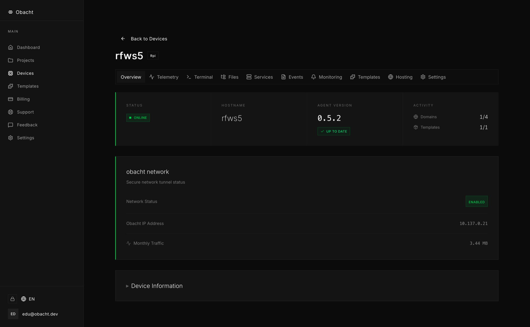Go back via Back to Devices link
530x327 pixels.
coord(144,39)
